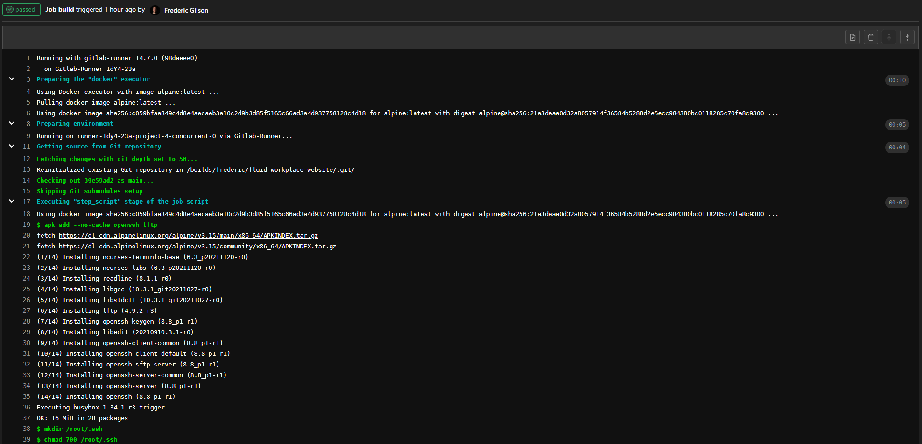Screen dimensions: 922x444
Task: Open Frederic Gilson's profile link
Action: pyautogui.click(x=186, y=10)
